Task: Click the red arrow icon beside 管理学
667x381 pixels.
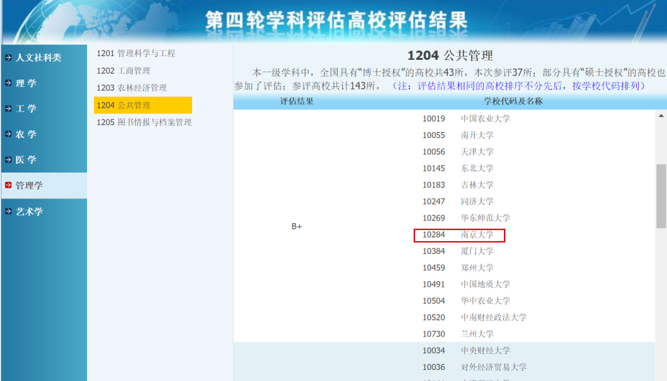Action: [8, 185]
